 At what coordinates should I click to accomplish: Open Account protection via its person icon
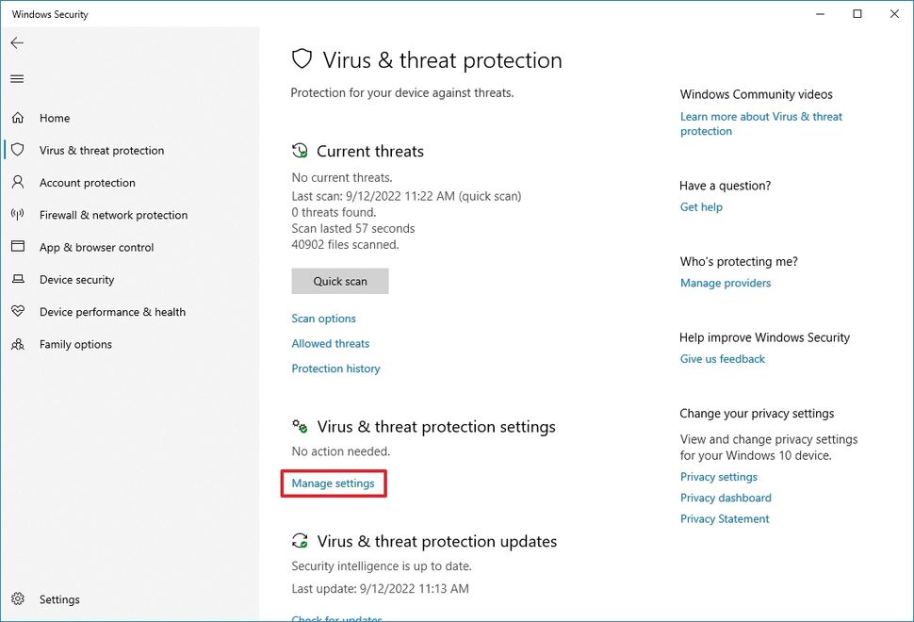[x=19, y=182]
